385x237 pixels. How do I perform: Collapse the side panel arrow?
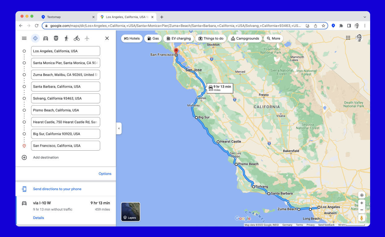pos(119,128)
